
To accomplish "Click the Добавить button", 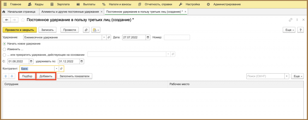I will [x=46, y=76].
